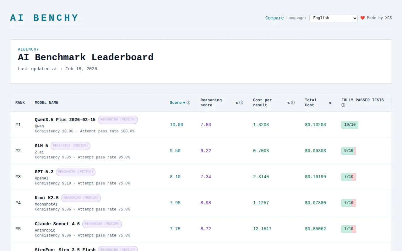
Task: Click the total cost $0.85062
Action: tap(315, 229)
